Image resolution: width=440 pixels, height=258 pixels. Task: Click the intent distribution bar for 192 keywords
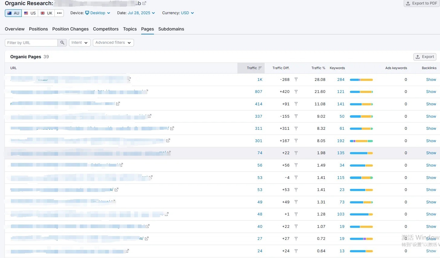point(361,141)
